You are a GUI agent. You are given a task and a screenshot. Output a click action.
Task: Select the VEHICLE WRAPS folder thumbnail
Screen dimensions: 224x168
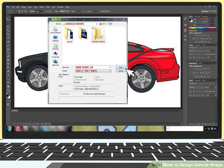tap(98, 35)
